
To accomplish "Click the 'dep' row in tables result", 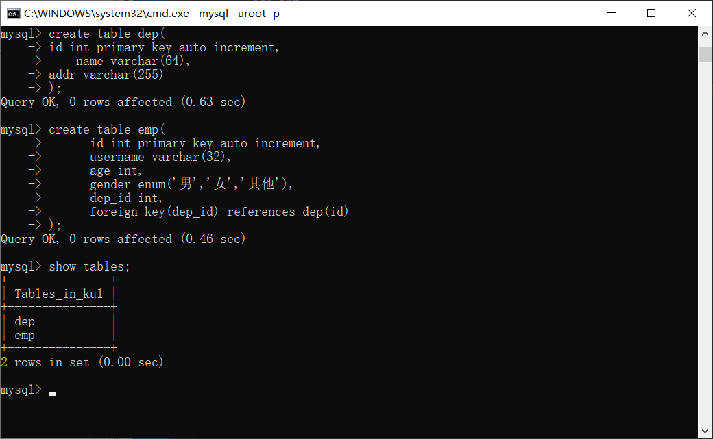I will pyautogui.click(x=25, y=322).
